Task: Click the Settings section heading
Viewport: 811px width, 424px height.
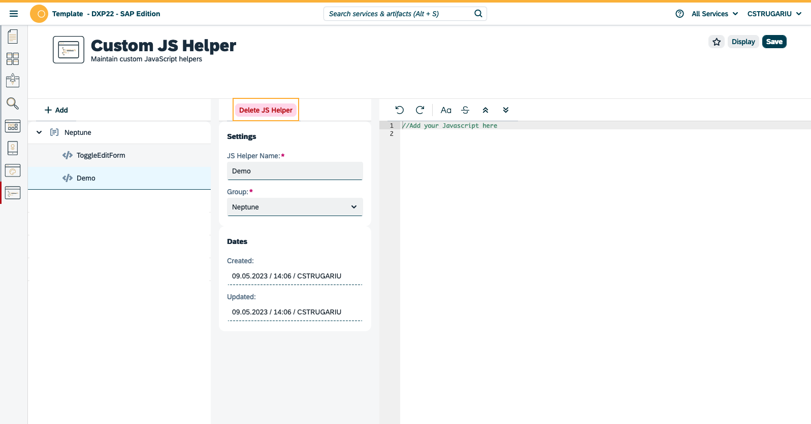Action: 241,136
